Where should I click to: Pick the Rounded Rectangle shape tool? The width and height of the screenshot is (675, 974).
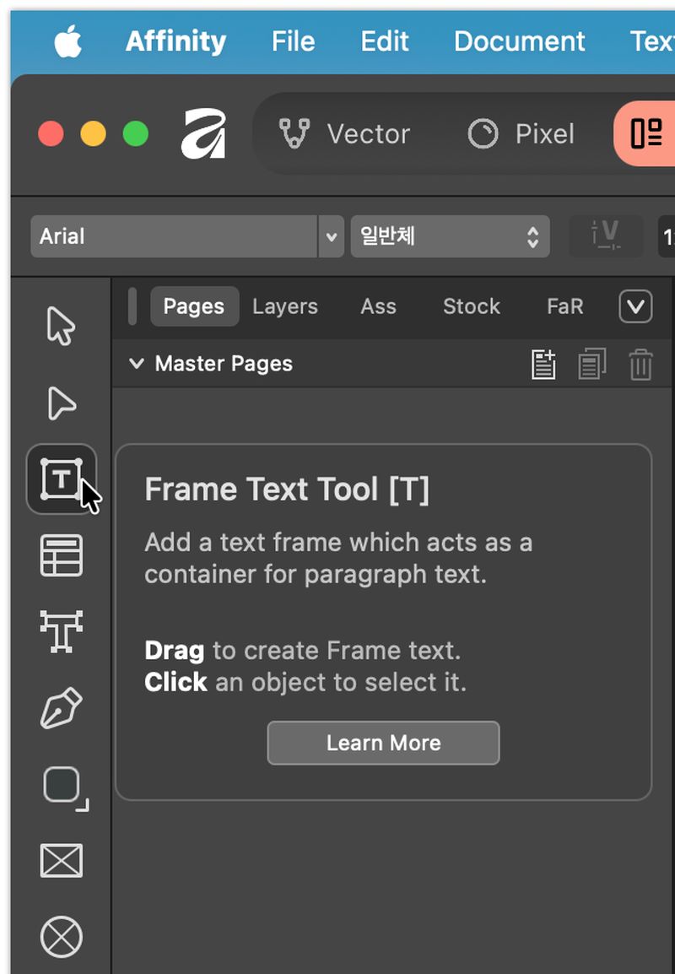click(65, 787)
